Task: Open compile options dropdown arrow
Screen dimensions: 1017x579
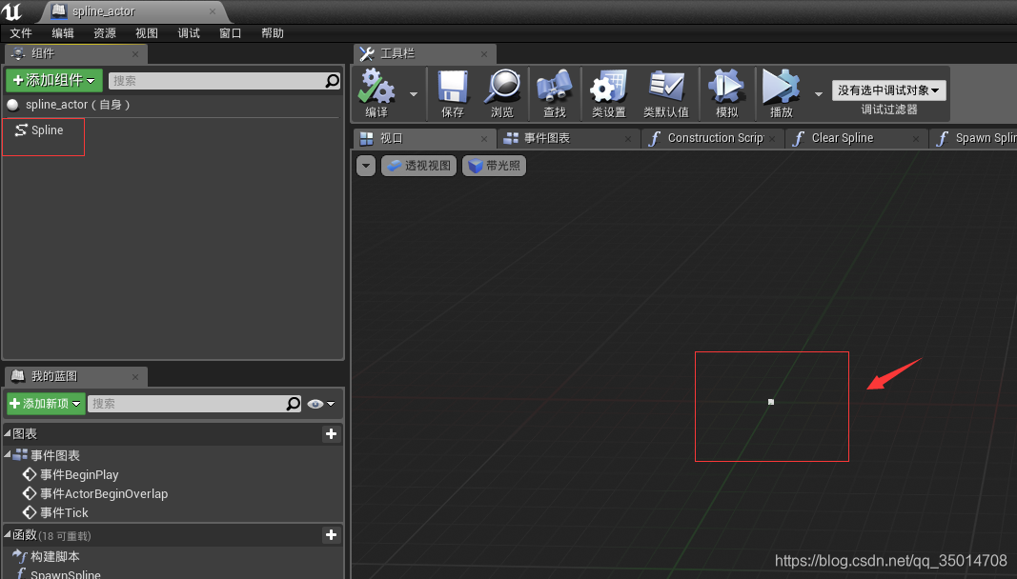Action: 413,94
